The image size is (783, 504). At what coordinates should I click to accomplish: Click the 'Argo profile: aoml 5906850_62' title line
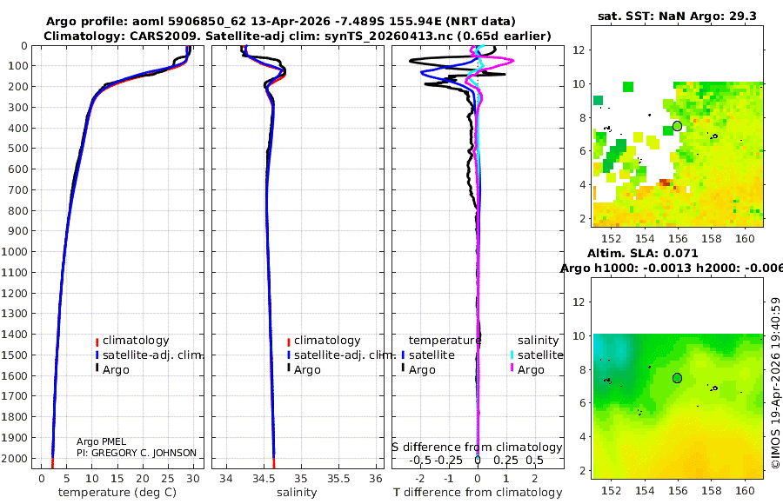click(x=281, y=22)
